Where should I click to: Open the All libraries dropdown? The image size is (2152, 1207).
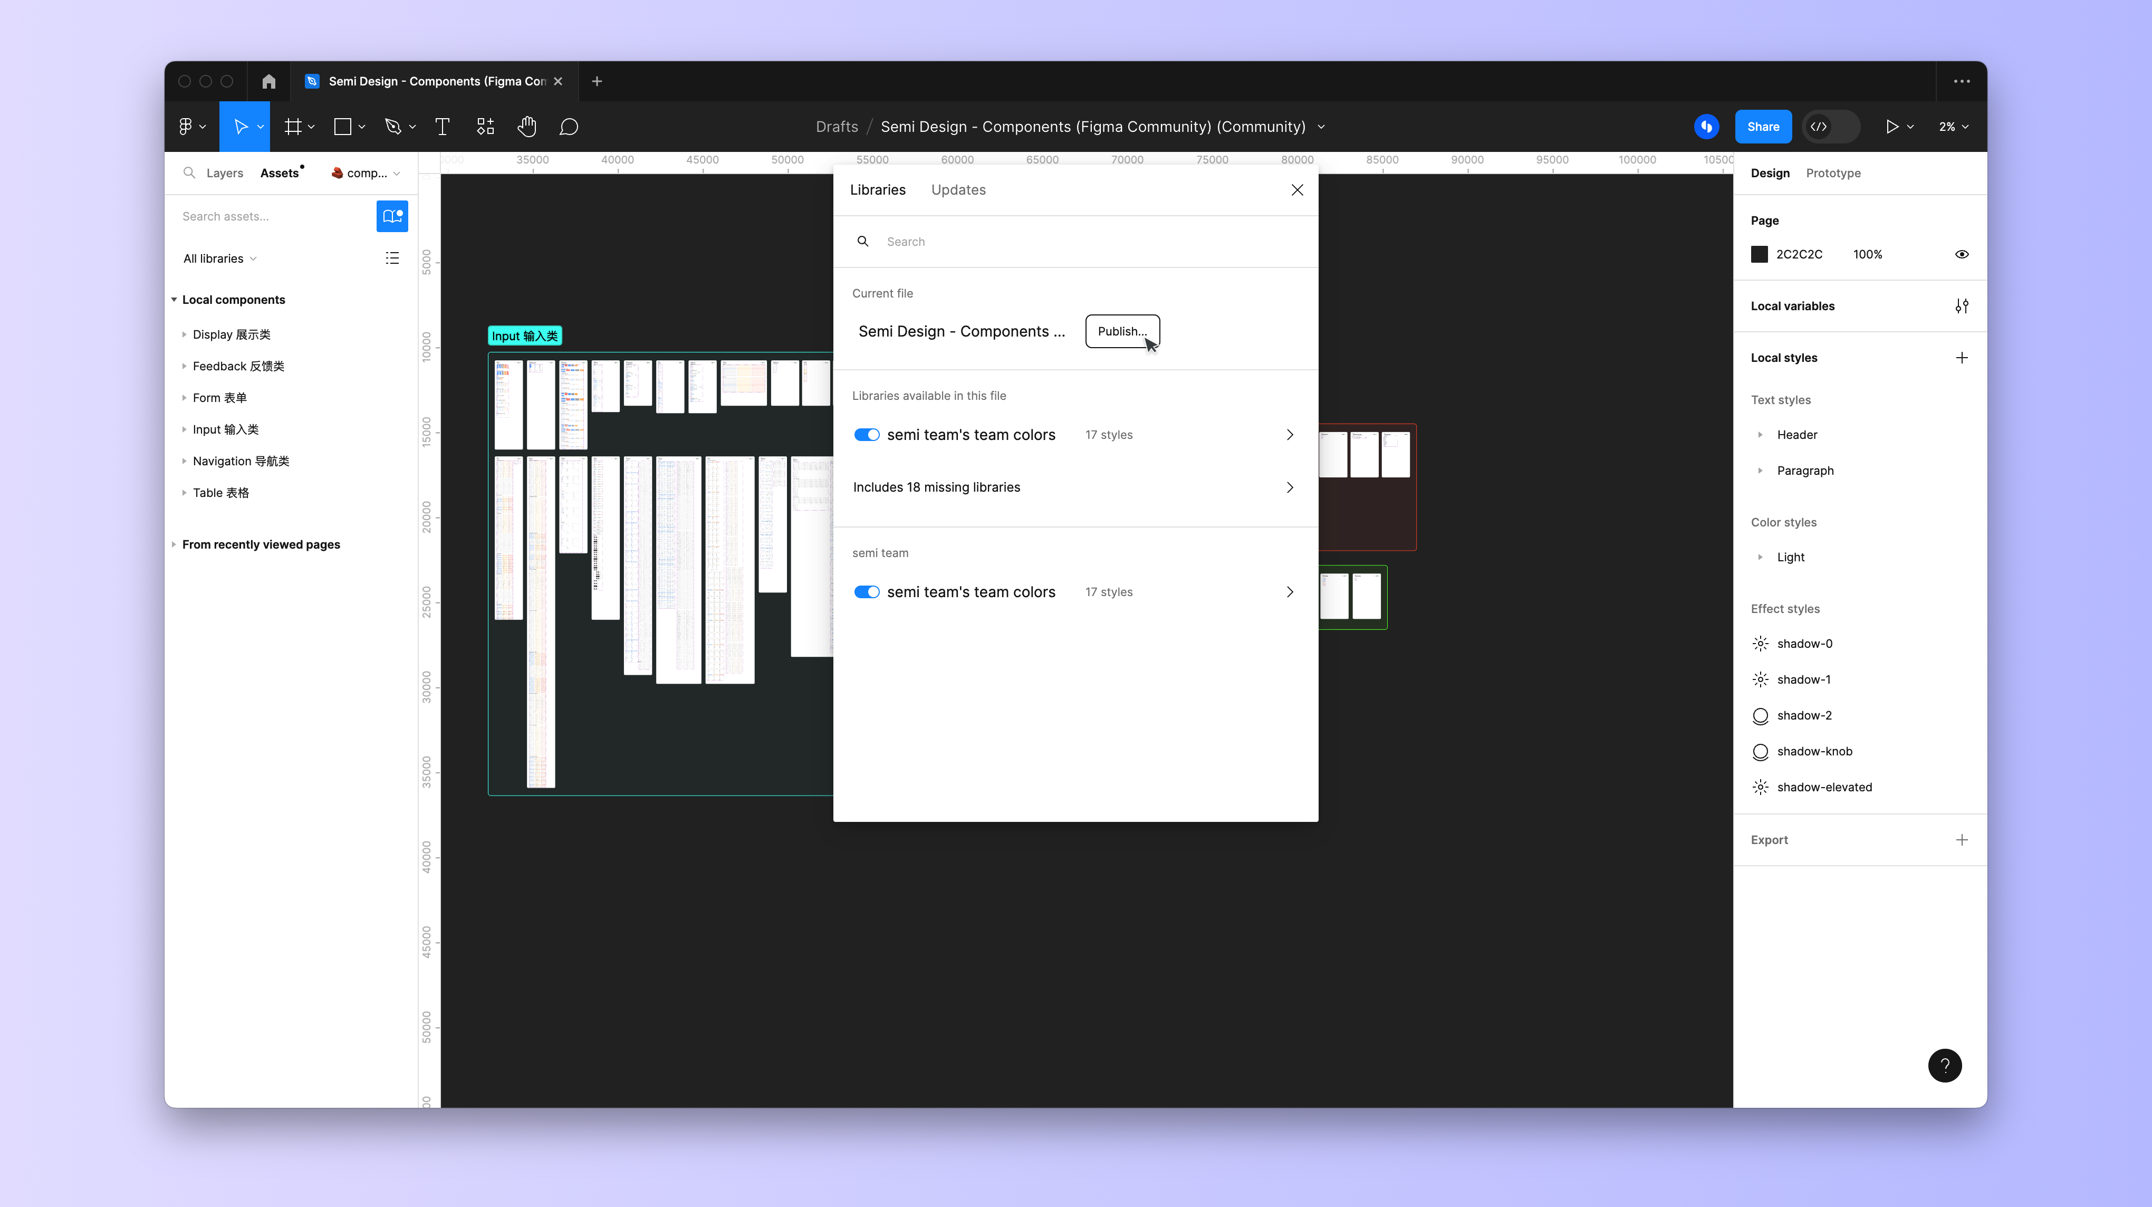[220, 258]
